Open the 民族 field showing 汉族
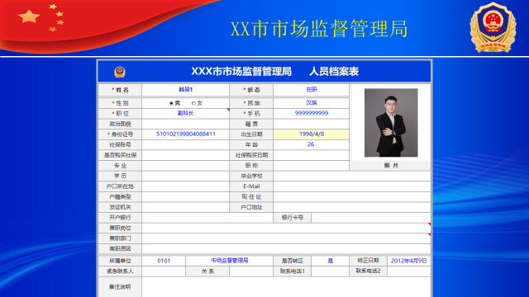This screenshot has width=529, height=297. (311, 103)
